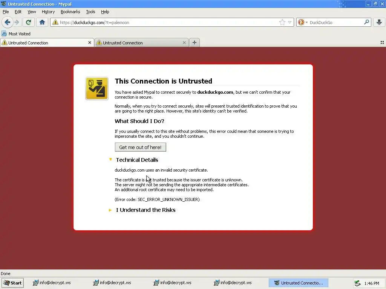Open the DuckDuckGo search engine selector
386x289 pixels.
(303, 22)
